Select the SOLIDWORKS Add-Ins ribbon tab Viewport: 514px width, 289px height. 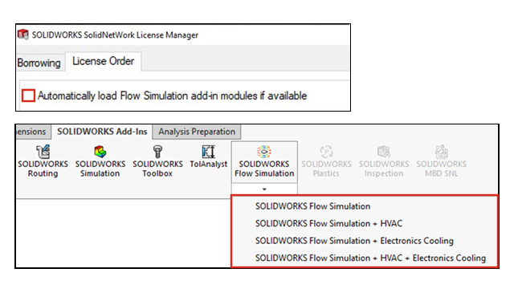coord(102,132)
